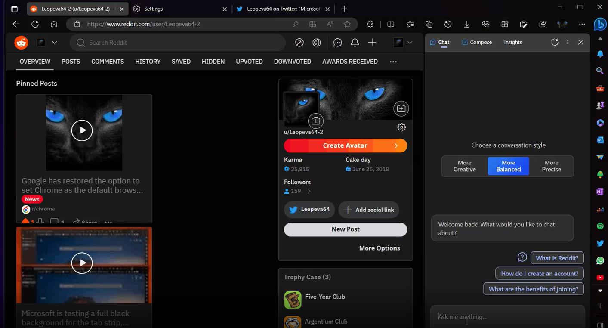Close the Bing chat panel
The image size is (608, 328).
click(x=580, y=42)
